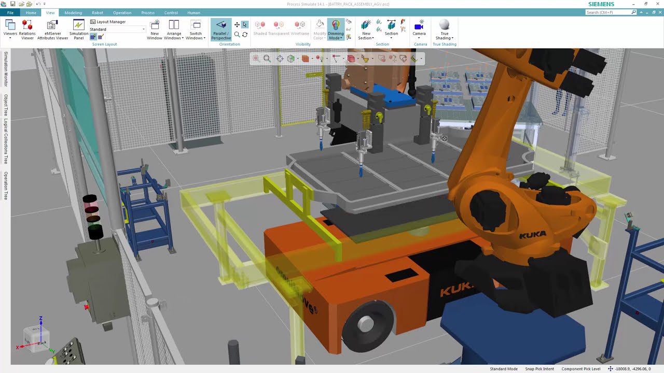Viewport: 664px width, 373px height.
Task: Click the green view-cube icon in viewport toolbar
Action: tap(291, 59)
